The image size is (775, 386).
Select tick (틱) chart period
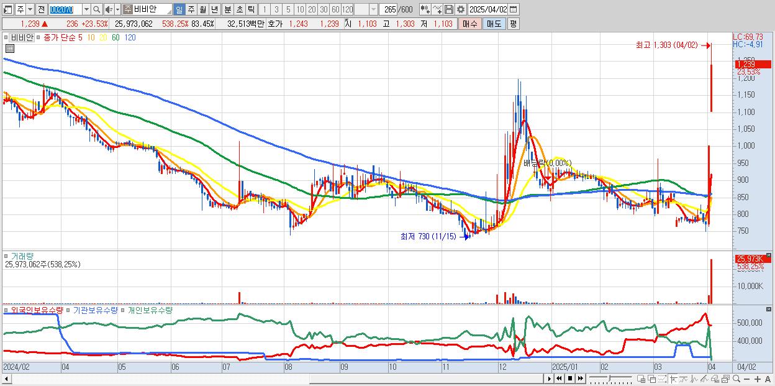tap(251, 9)
